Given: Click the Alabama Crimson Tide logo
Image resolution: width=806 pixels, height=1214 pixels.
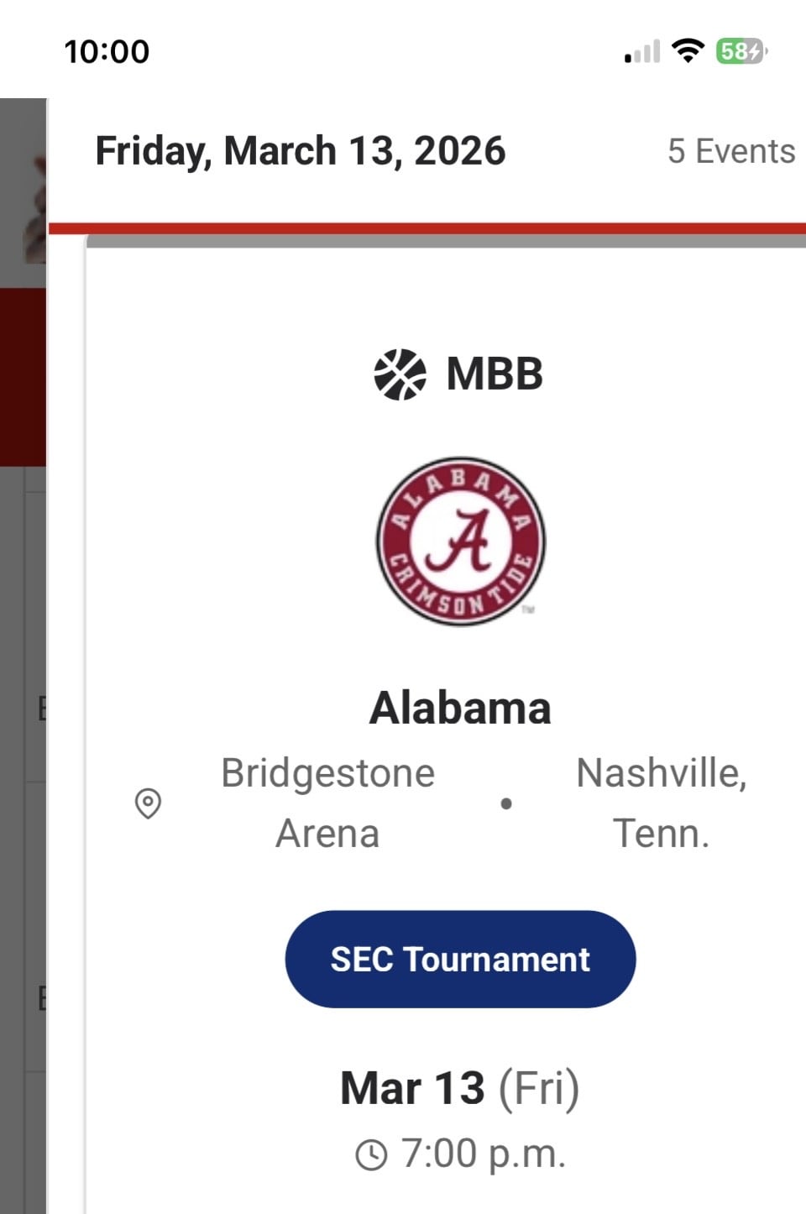Looking at the screenshot, I should [460, 542].
